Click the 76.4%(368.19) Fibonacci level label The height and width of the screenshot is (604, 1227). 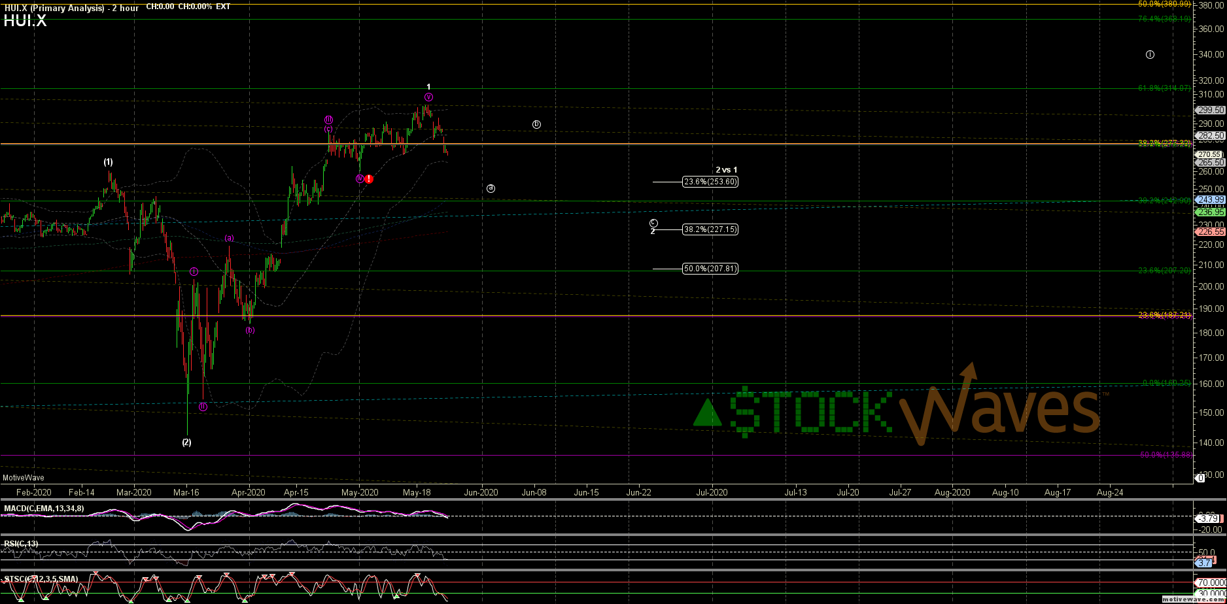[x=1164, y=19]
